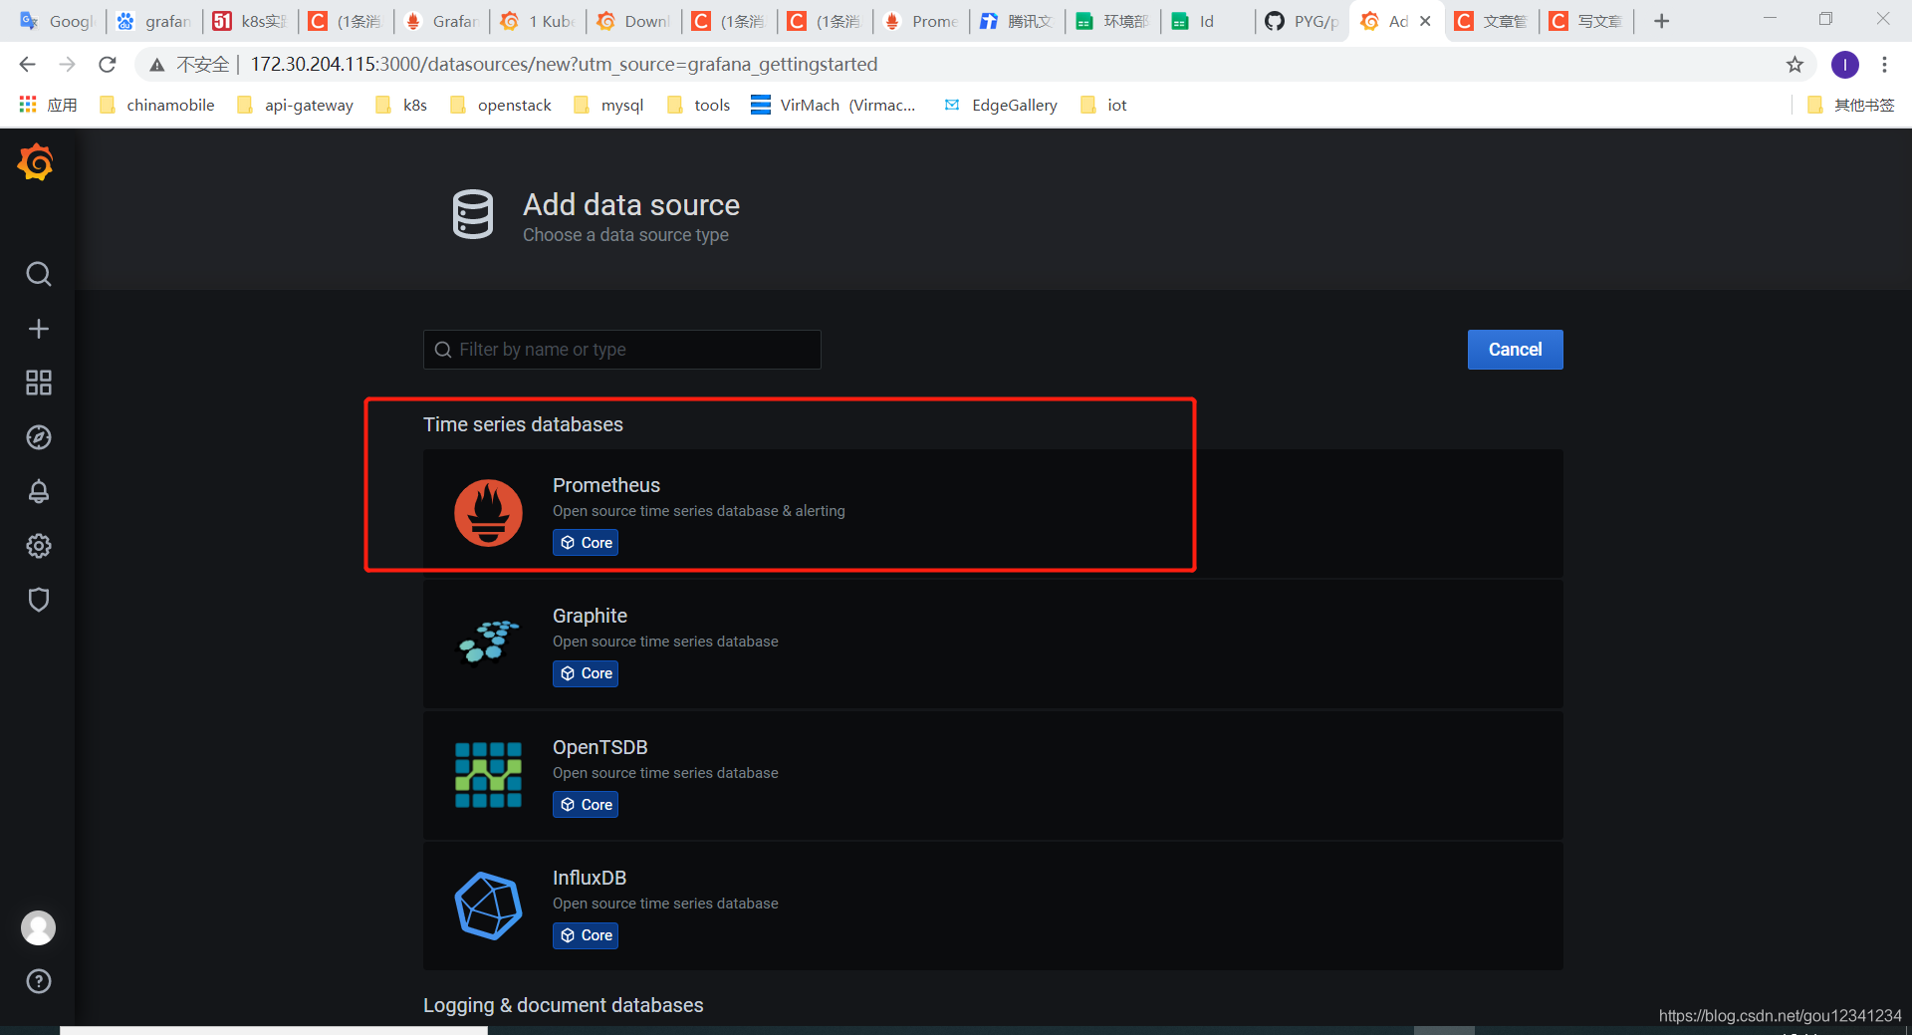Click the Time series databases heading
This screenshot has width=1912, height=1035.
(x=523, y=424)
